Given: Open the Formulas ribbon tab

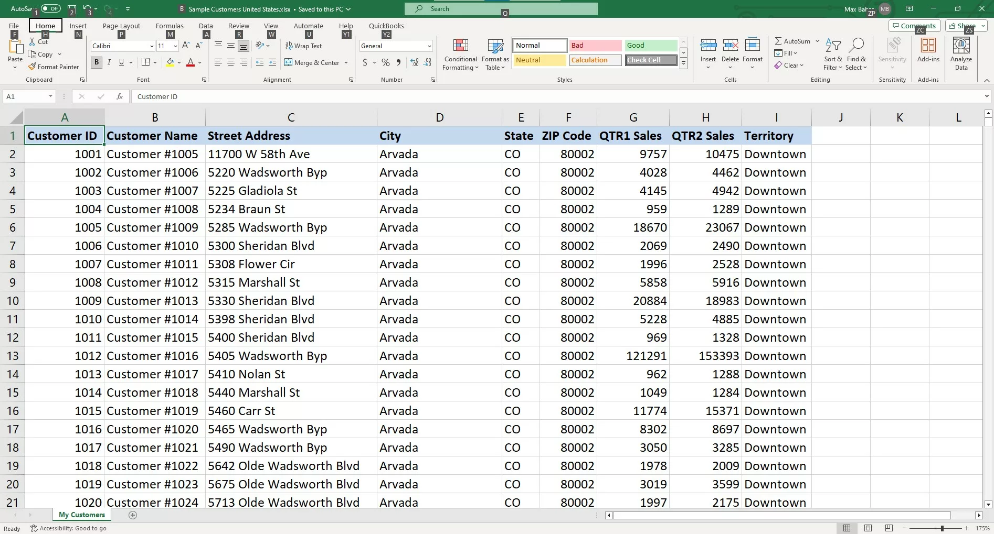Looking at the screenshot, I should pos(170,26).
